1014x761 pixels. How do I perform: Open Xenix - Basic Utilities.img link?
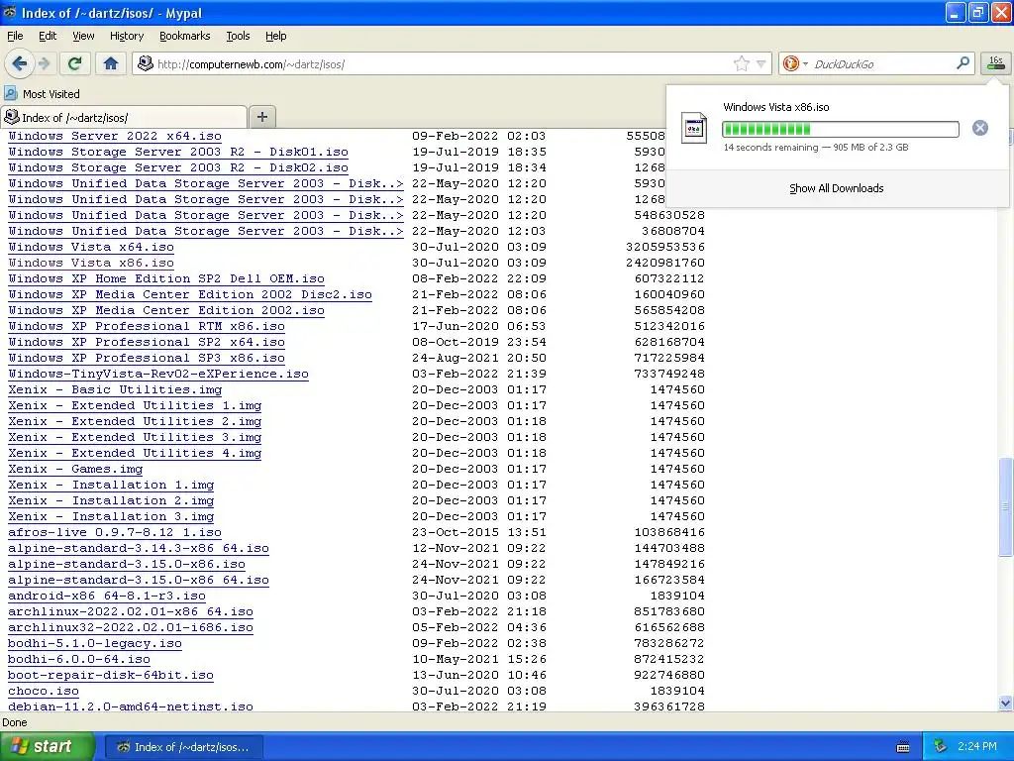coord(115,389)
